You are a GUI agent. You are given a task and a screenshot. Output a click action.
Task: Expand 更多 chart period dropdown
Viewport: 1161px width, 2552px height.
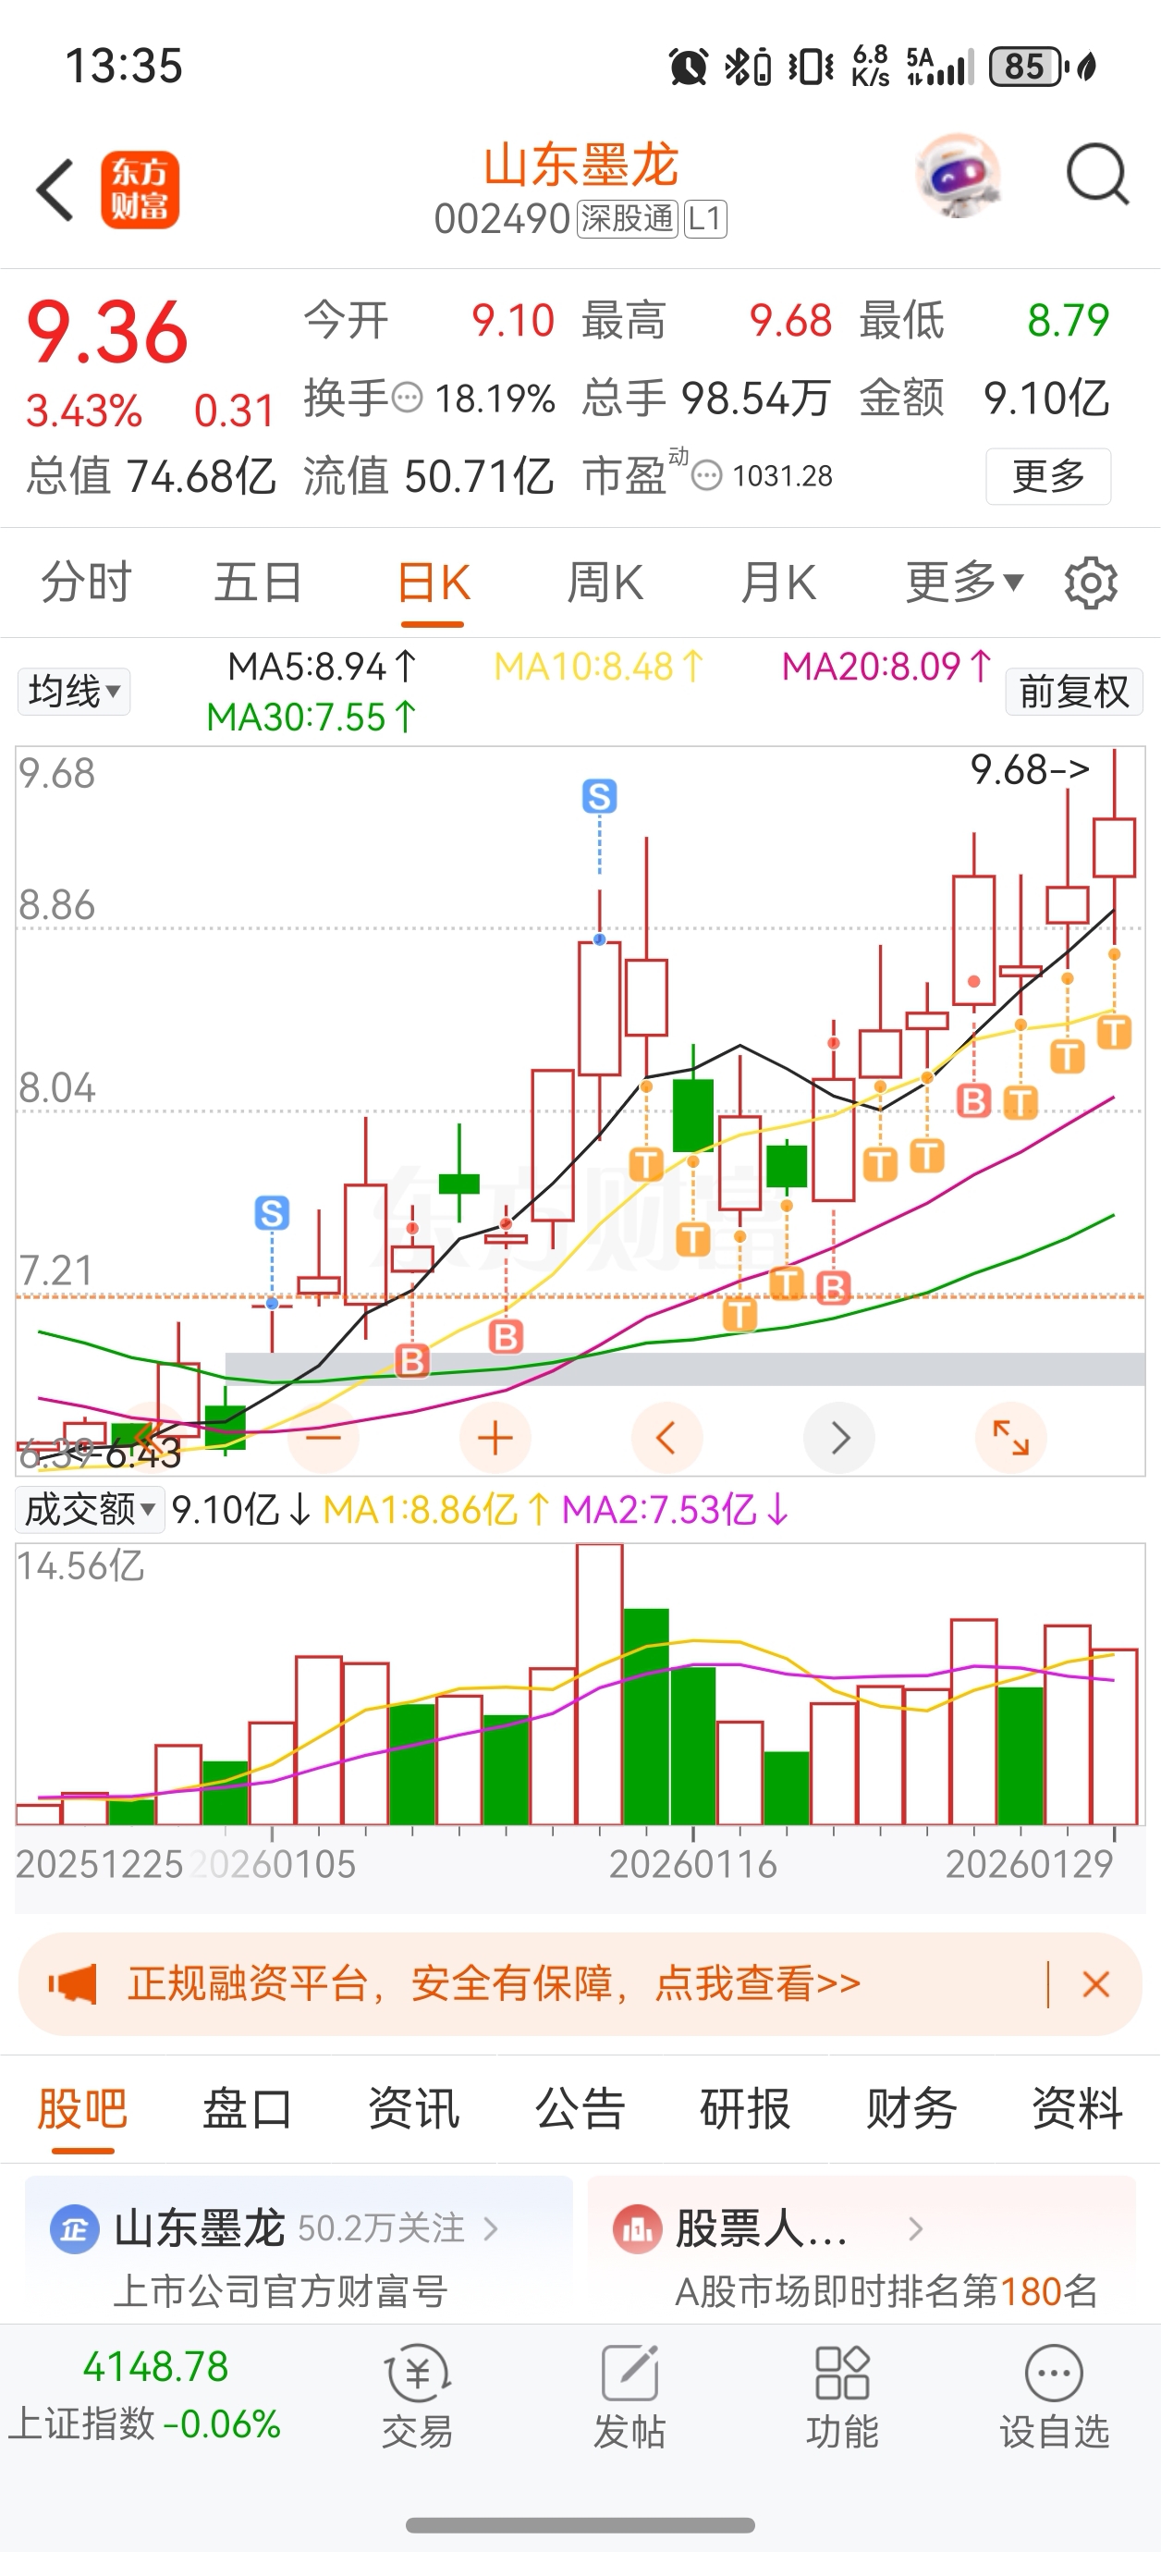[964, 583]
